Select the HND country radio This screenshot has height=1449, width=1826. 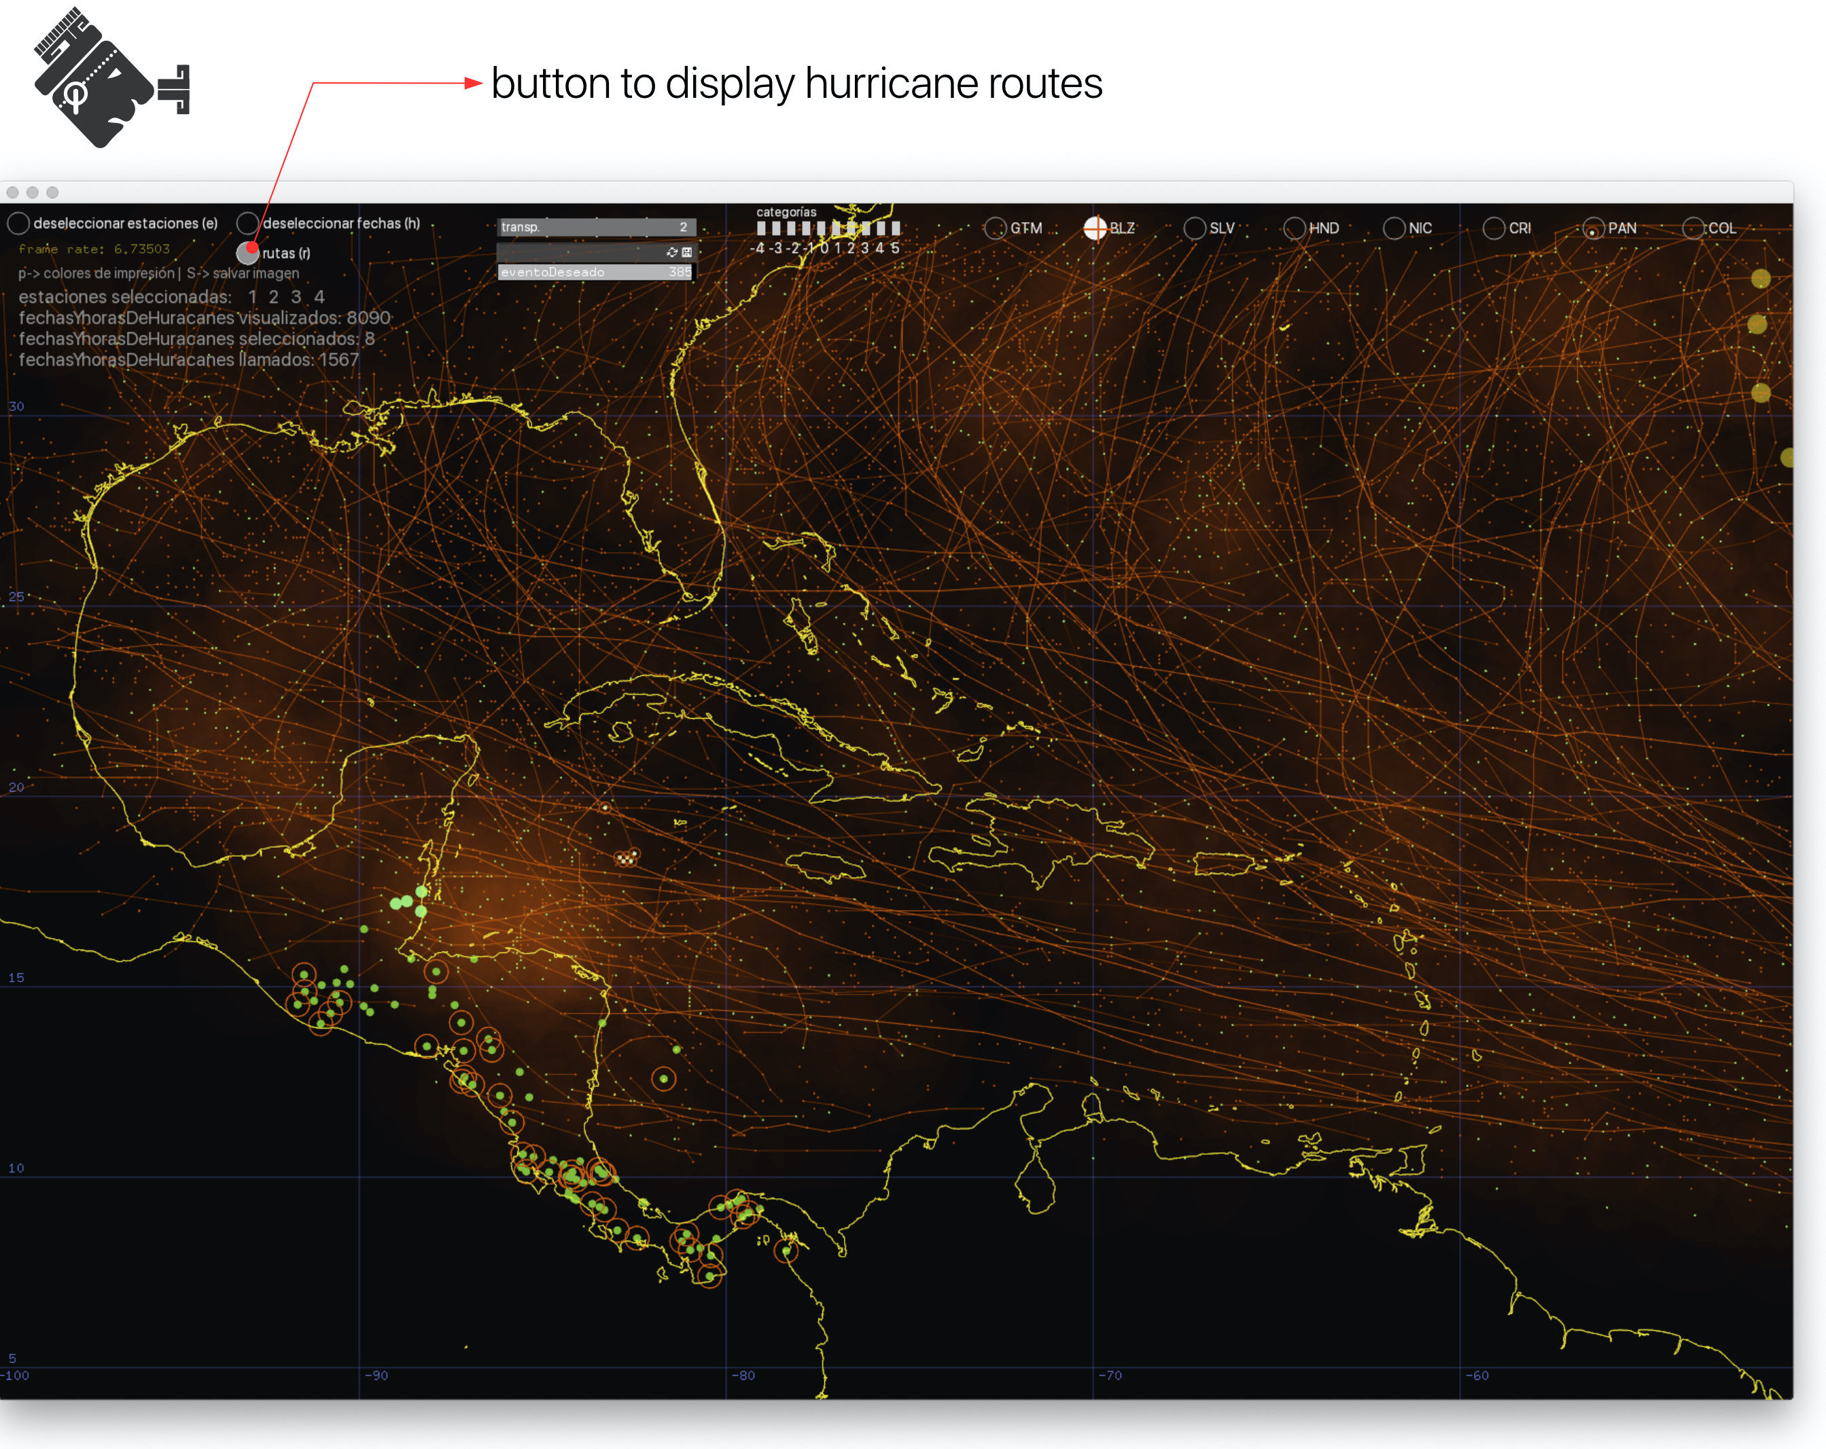point(1294,229)
